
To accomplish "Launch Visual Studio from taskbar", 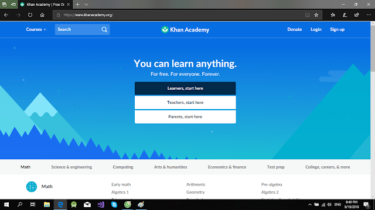I will (101, 205).
